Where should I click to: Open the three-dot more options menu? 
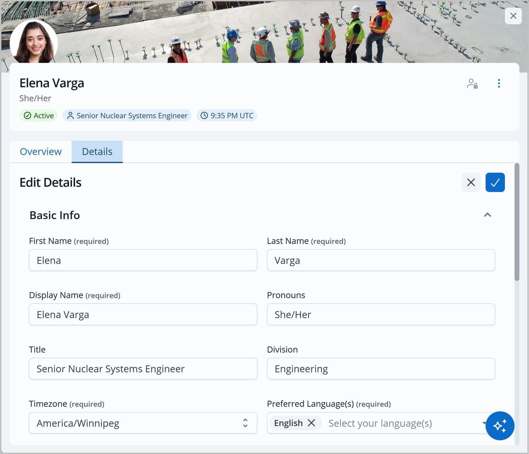click(499, 84)
